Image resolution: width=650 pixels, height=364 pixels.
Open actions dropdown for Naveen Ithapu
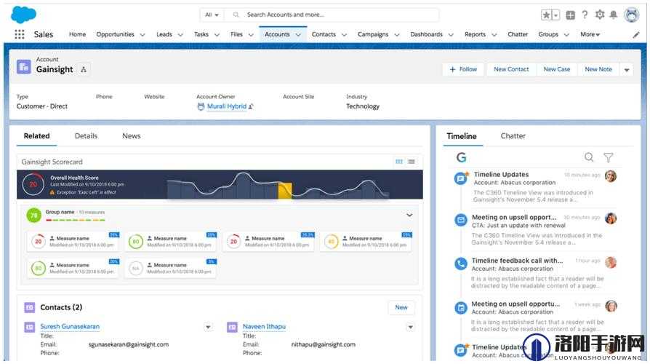pyautogui.click(x=410, y=327)
